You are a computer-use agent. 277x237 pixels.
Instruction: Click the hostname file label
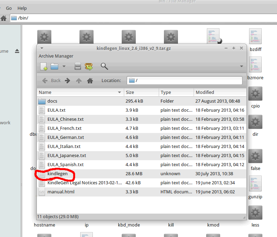(45, 225)
